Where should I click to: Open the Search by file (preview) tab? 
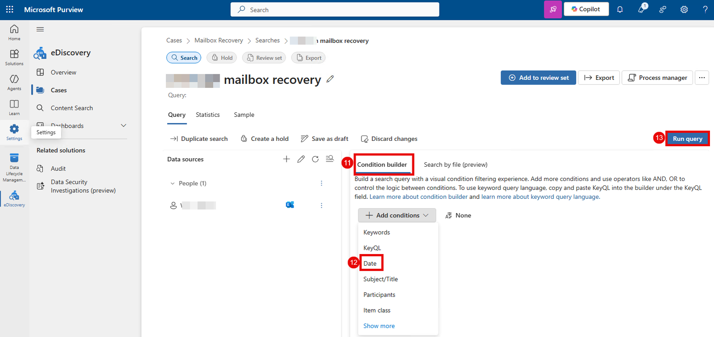(x=455, y=164)
